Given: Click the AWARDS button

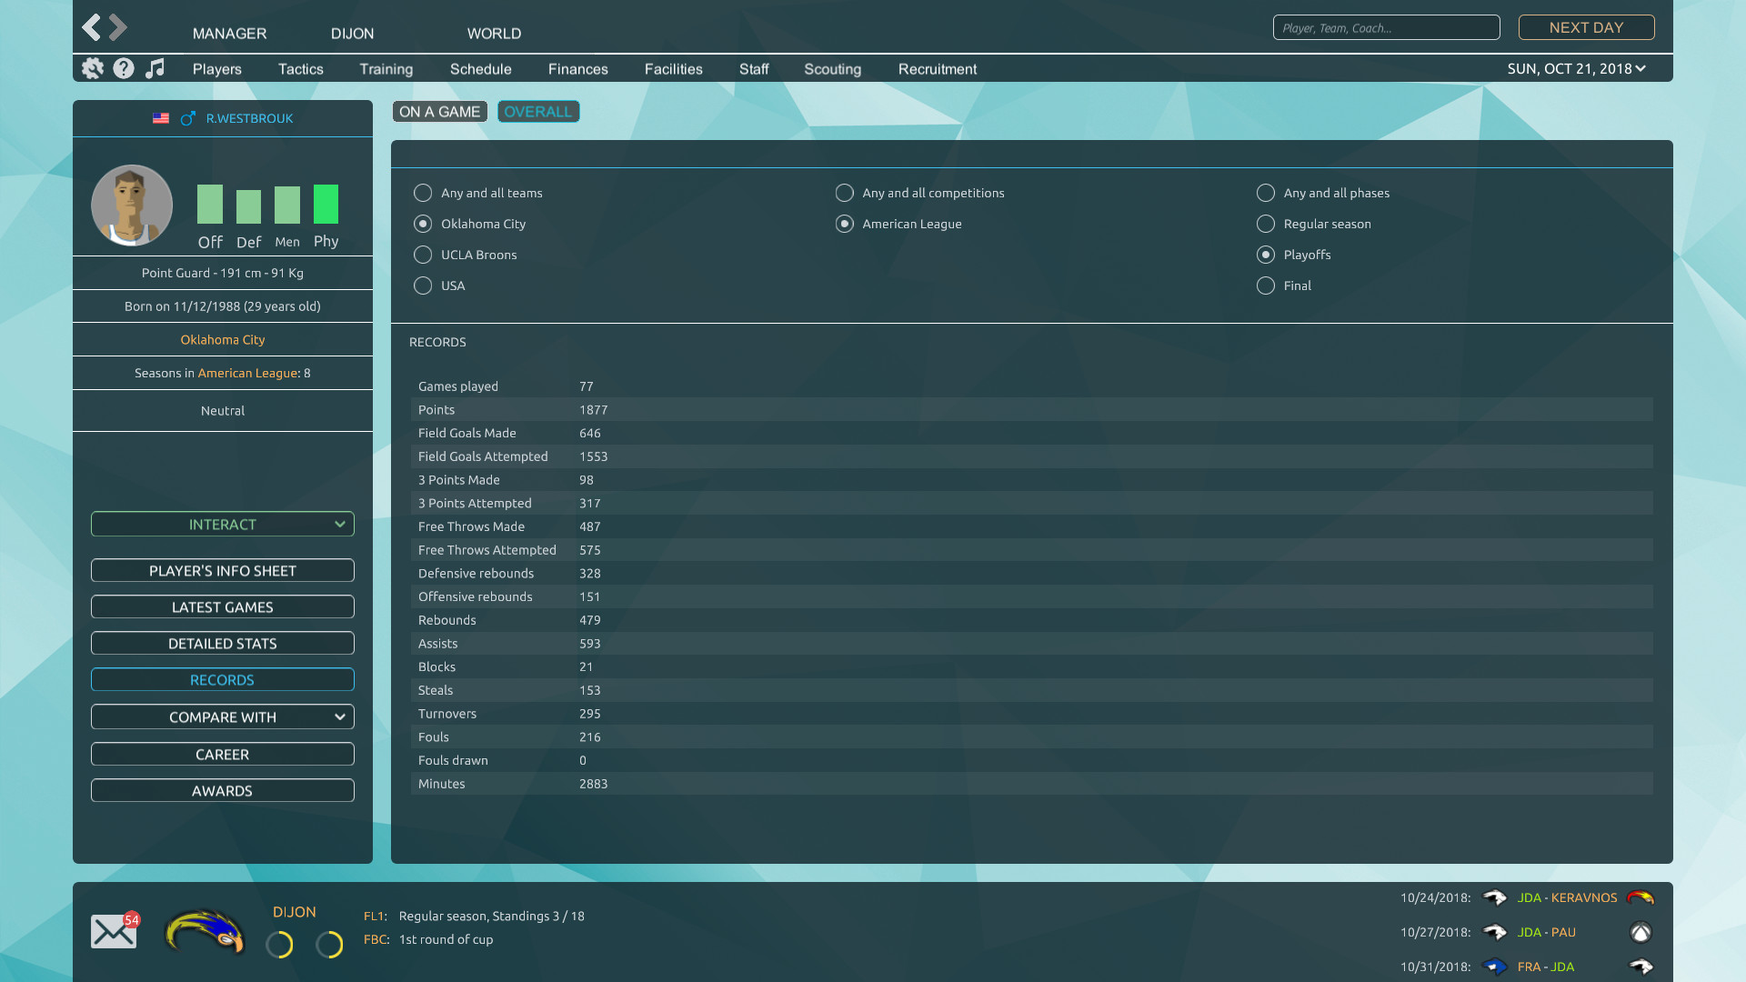Looking at the screenshot, I should click(x=222, y=790).
